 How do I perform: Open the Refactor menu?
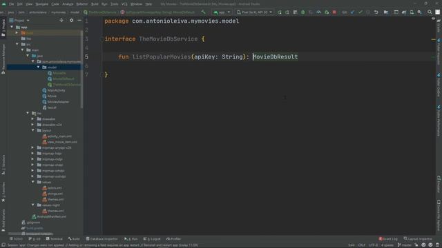pos(82,4)
